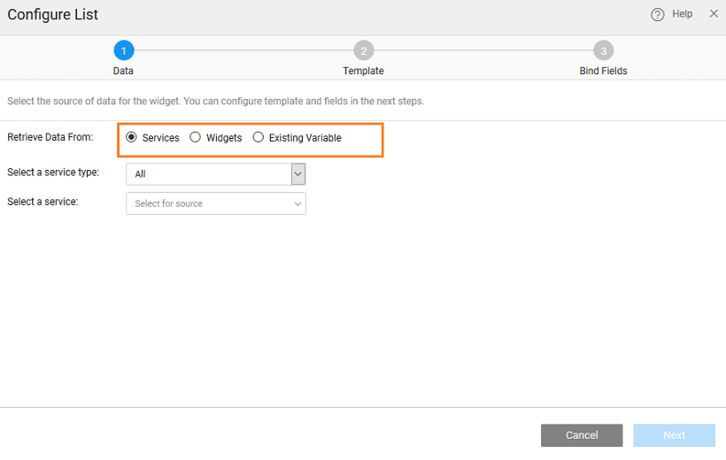
Task: Click the Configure List title text
Action: (53, 15)
